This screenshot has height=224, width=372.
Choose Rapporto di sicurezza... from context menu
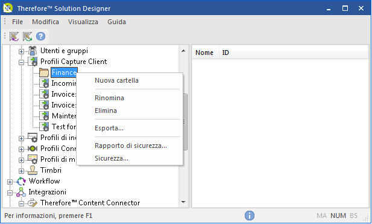[130, 146]
